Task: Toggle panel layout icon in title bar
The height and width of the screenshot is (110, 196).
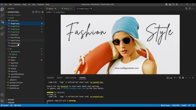Action: [x=170, y=4]
